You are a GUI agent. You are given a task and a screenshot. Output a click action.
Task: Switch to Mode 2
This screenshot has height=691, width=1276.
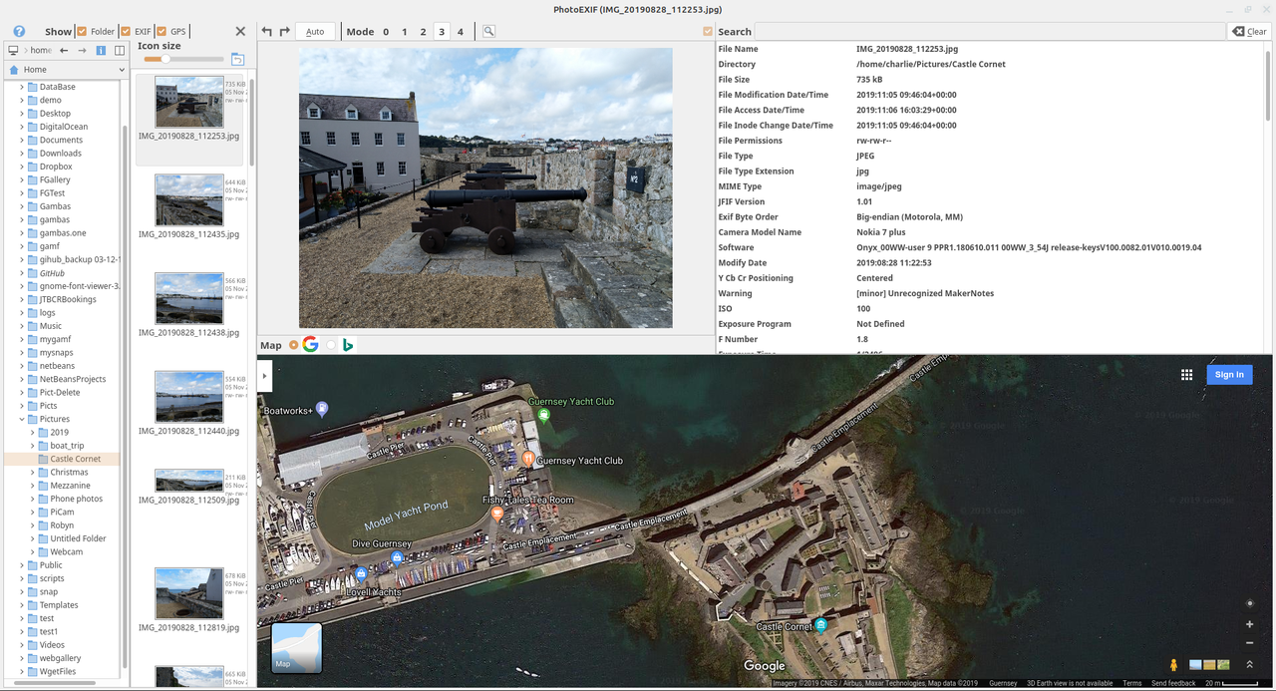pyautogui.click(x=423, y=32)
